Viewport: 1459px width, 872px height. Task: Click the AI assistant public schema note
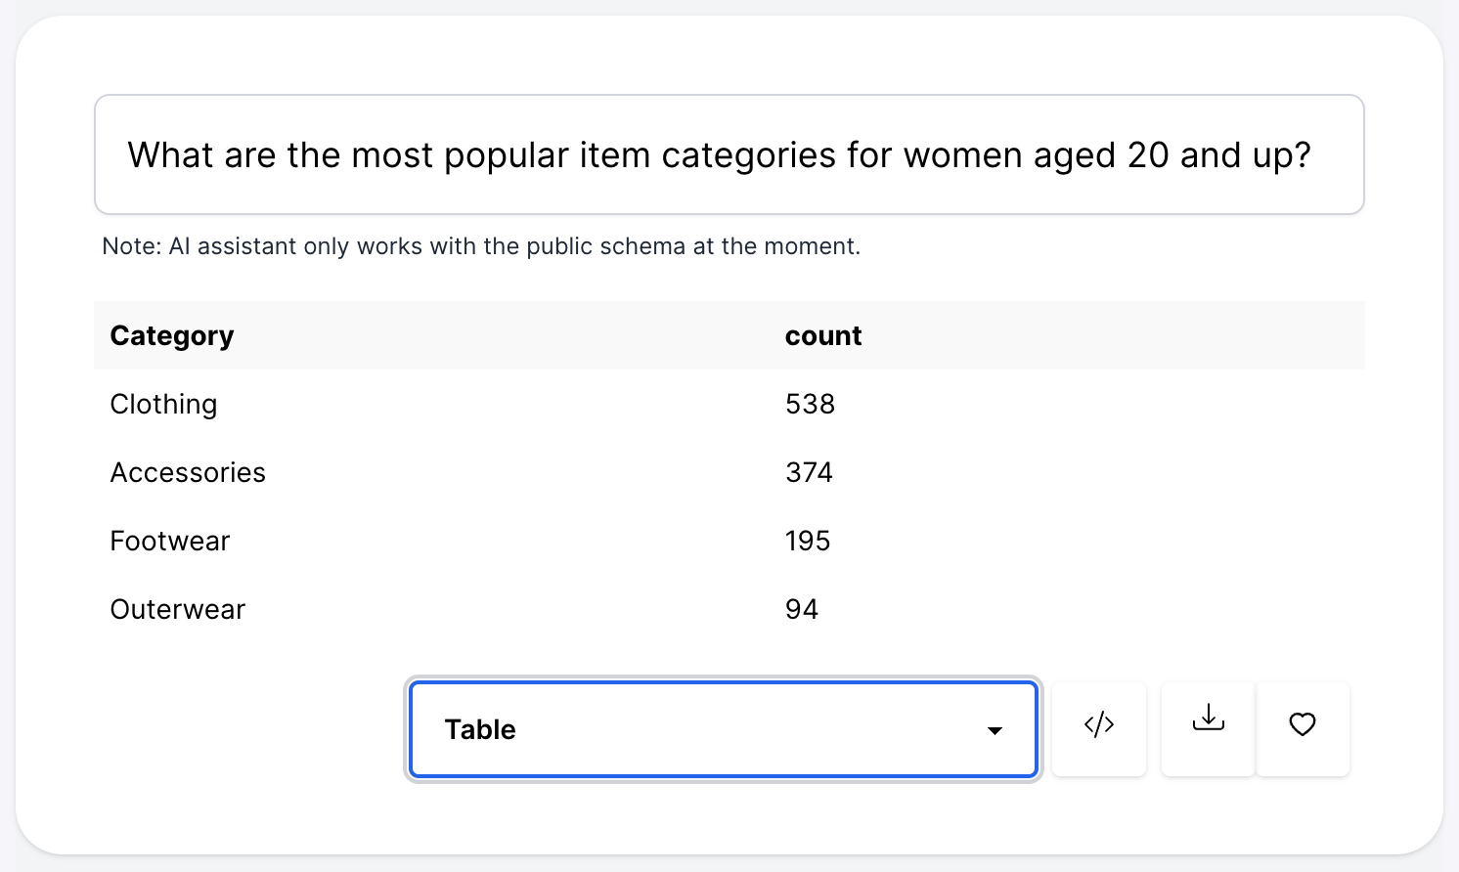(x=481, y=246)
